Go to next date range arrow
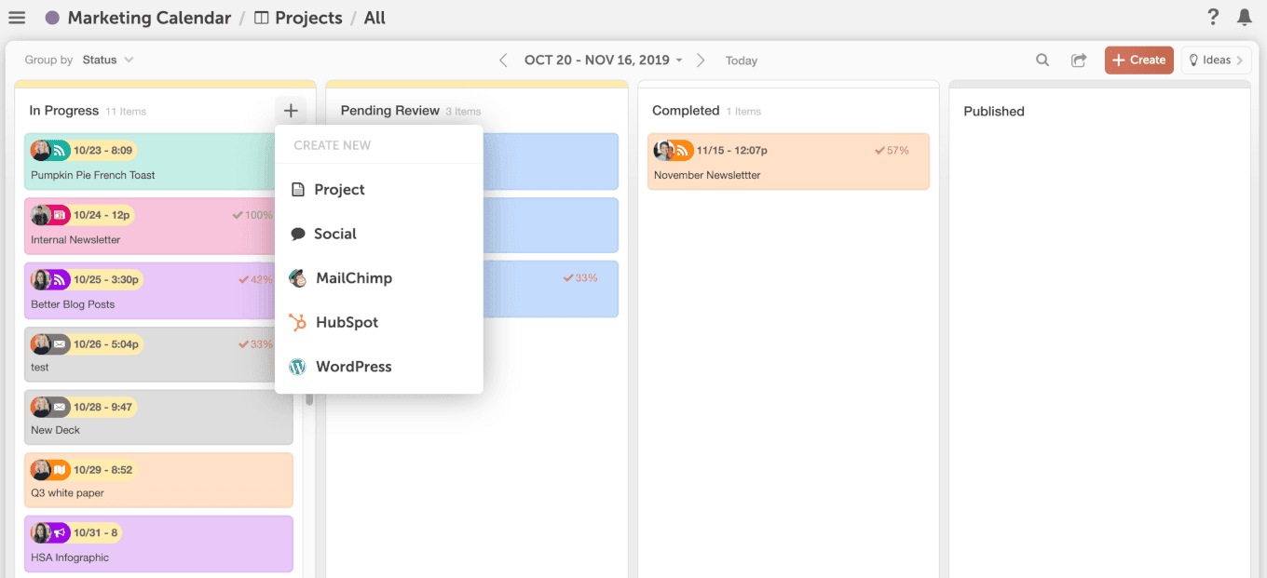The height and width of the screenshot is (578, 1267). click(x=701, y=60)
